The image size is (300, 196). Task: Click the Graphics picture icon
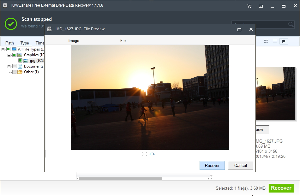click(x=20, y=55)
